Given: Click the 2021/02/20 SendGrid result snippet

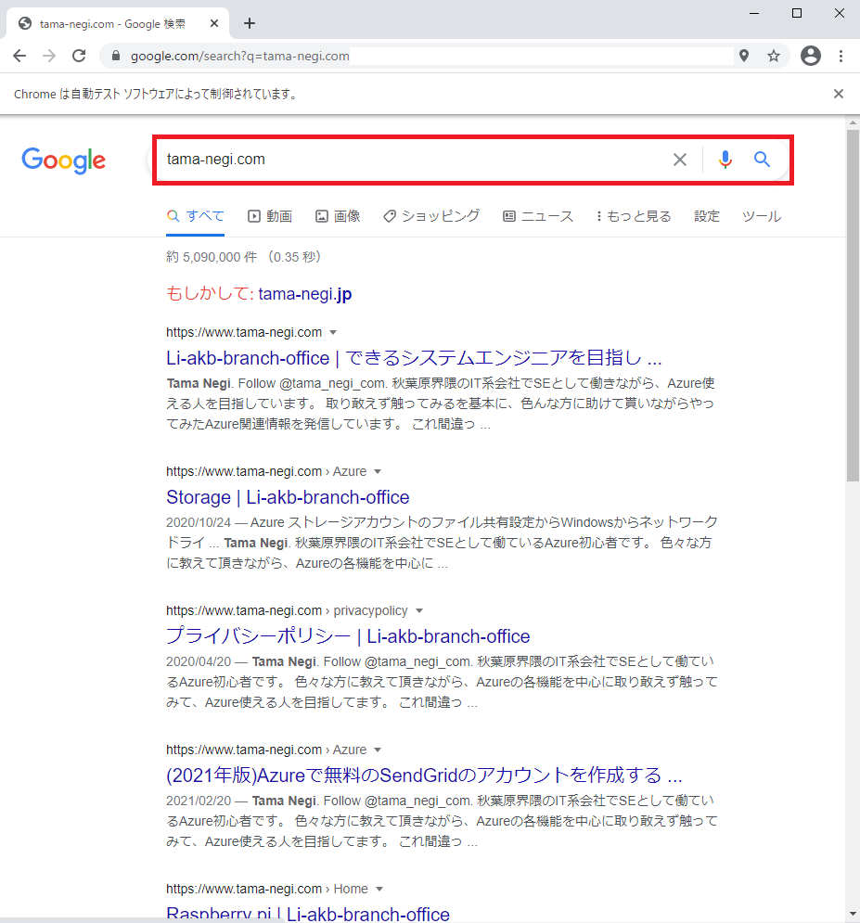Looking at the screenshot, I should tap(443, 821).
